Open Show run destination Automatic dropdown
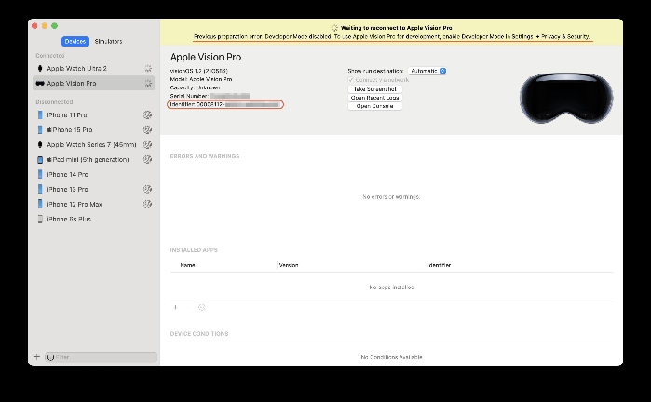Screen dimensions: 651x402 pyautogui.click(x=427, y=71)
